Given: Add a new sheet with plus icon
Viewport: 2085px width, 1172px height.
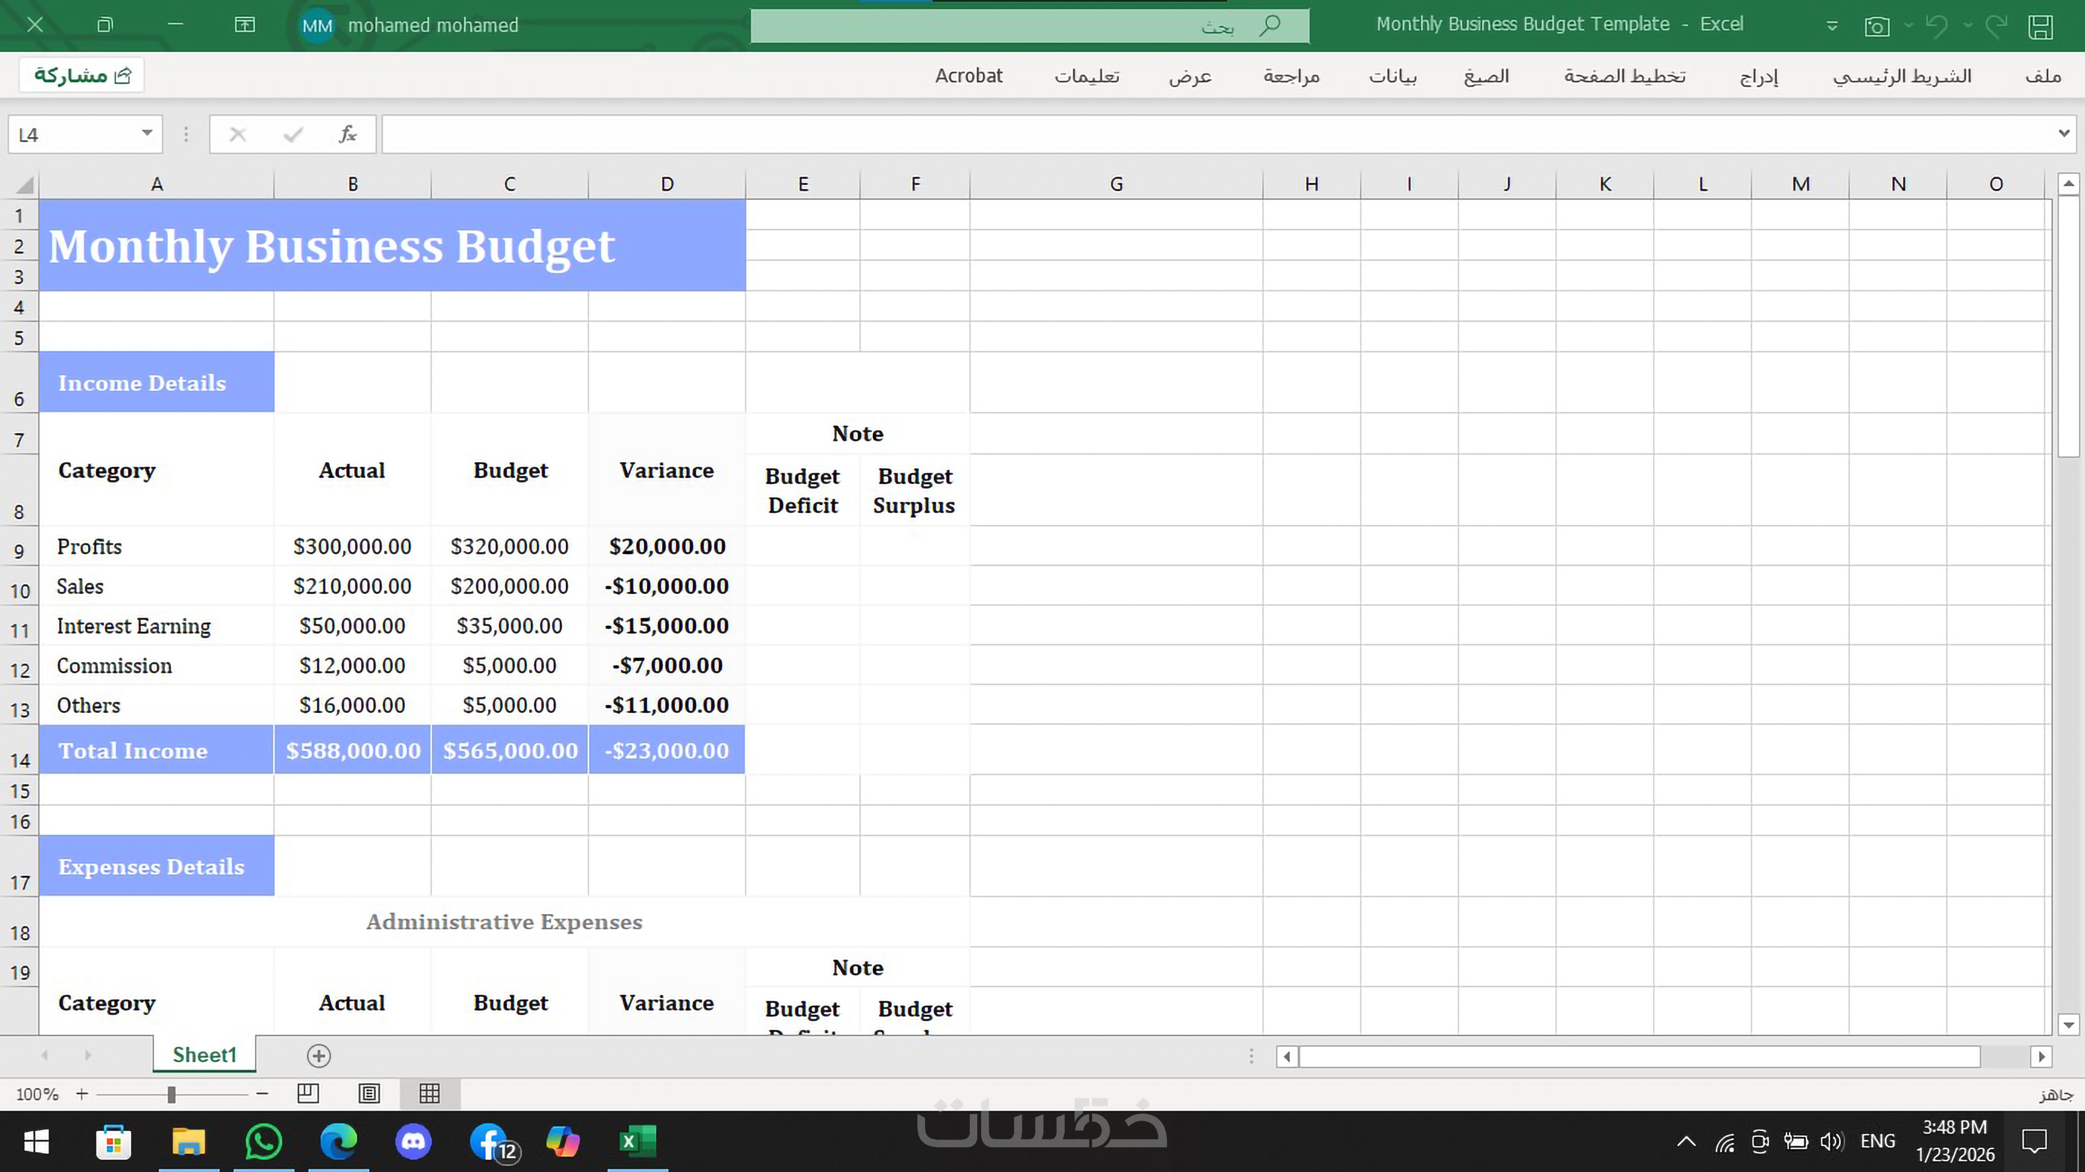Looking at the screenshot, I should 318,1056.
